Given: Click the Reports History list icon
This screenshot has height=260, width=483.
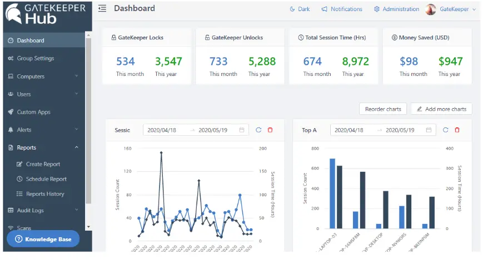Looking at the screenshot, I should pyautogui.click(x=19, y=193).
